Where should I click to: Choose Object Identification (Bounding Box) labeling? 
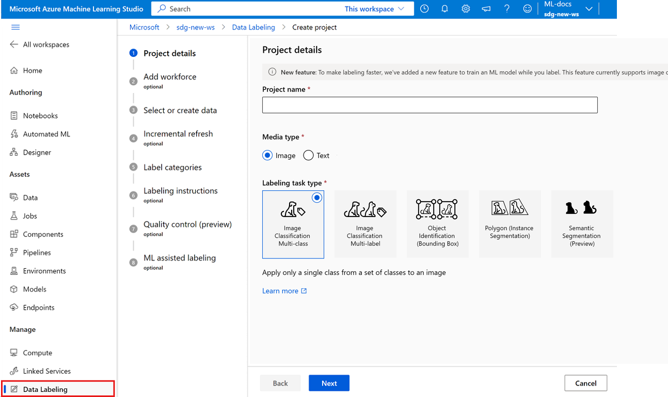click(438, 224)
